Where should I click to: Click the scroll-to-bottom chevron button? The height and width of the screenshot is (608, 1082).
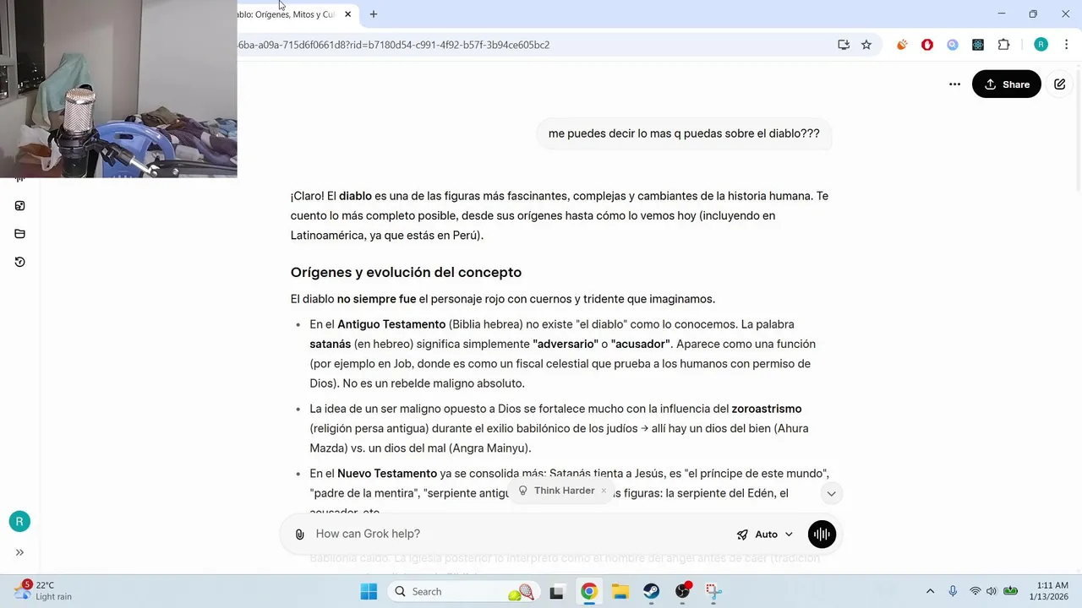tap(831, 493)
